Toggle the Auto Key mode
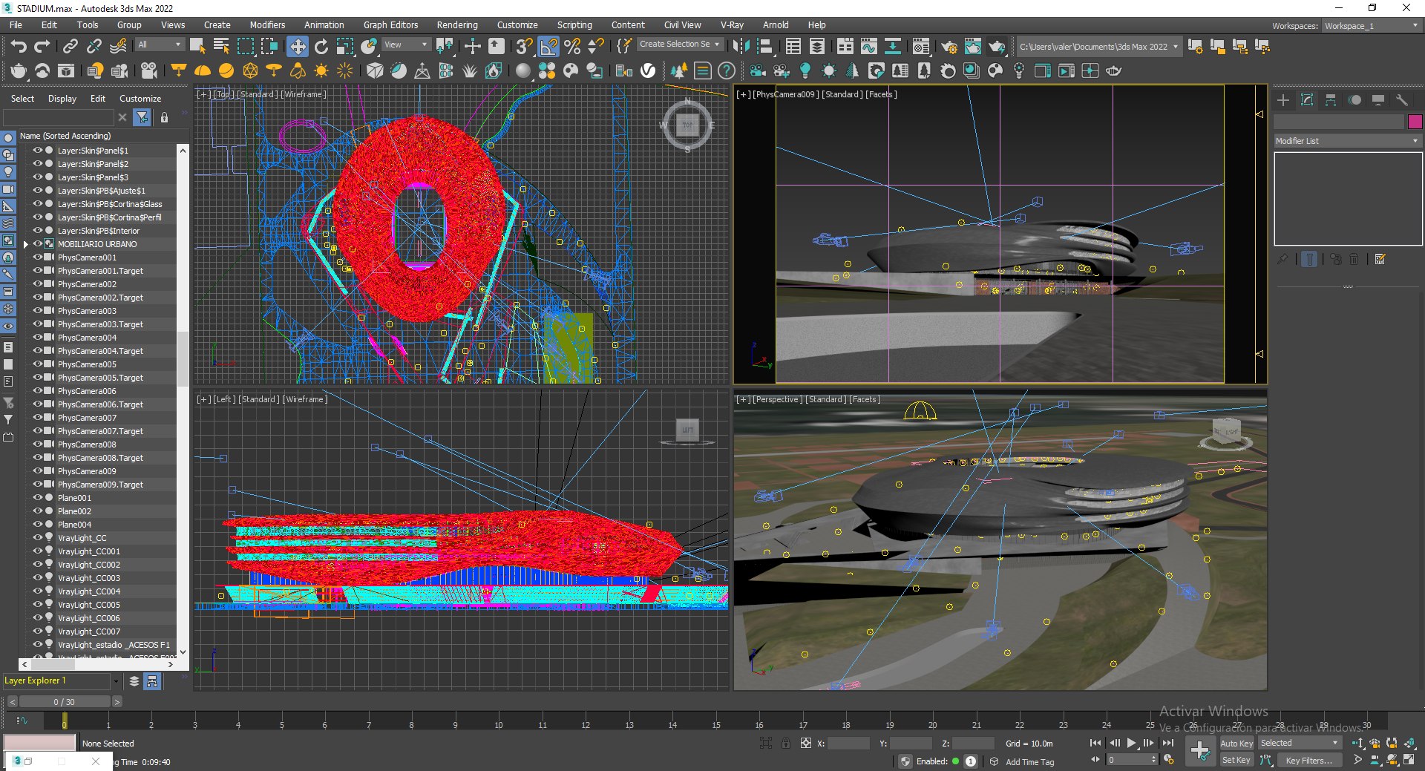This screenshot has height=771, width=1425. 1236,743
